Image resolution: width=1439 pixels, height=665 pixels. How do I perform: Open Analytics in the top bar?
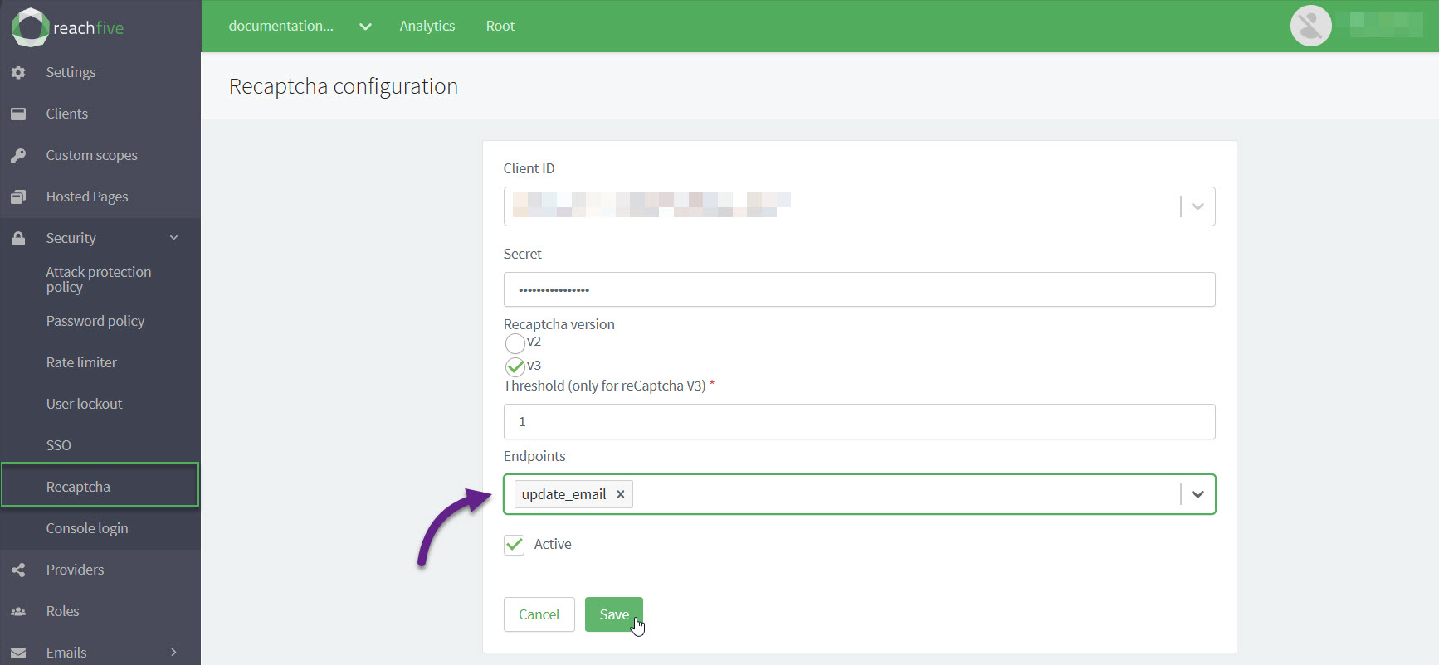[x=427, y=26]
